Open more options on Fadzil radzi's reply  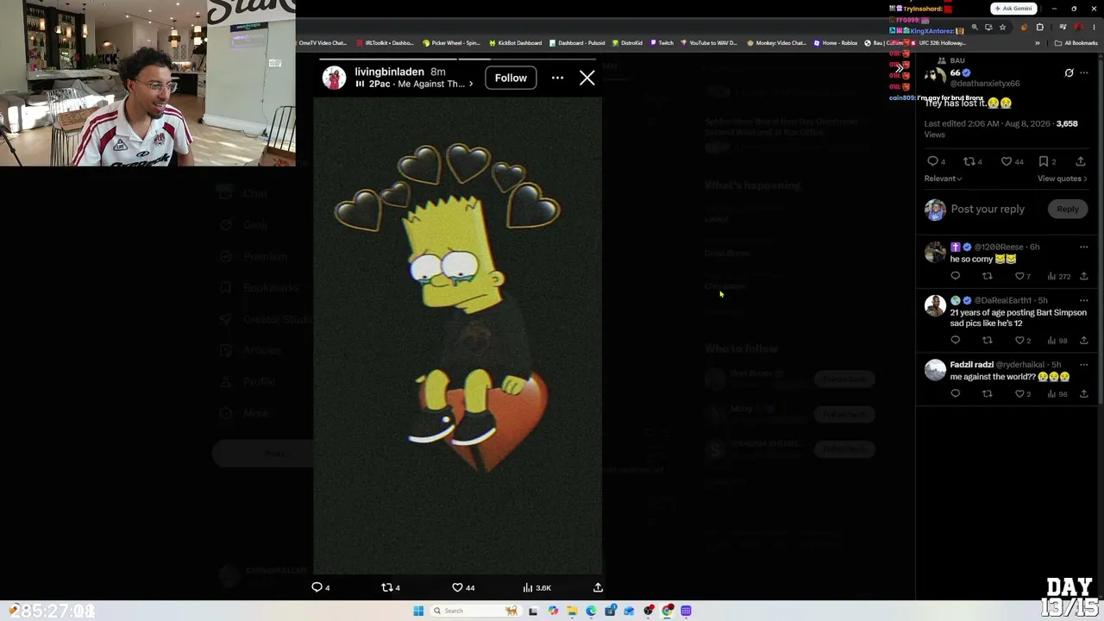[1084, 365]
